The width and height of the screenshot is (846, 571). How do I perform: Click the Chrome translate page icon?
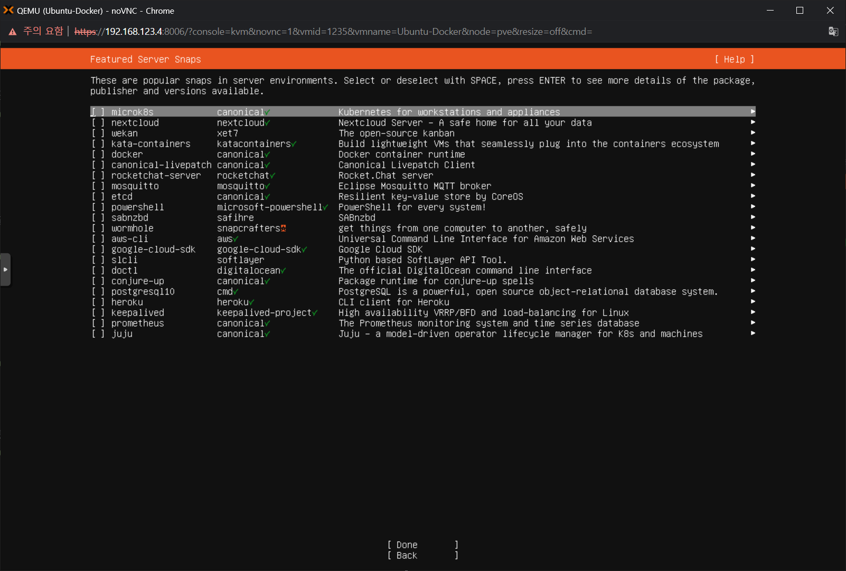(x=833, y=32)
